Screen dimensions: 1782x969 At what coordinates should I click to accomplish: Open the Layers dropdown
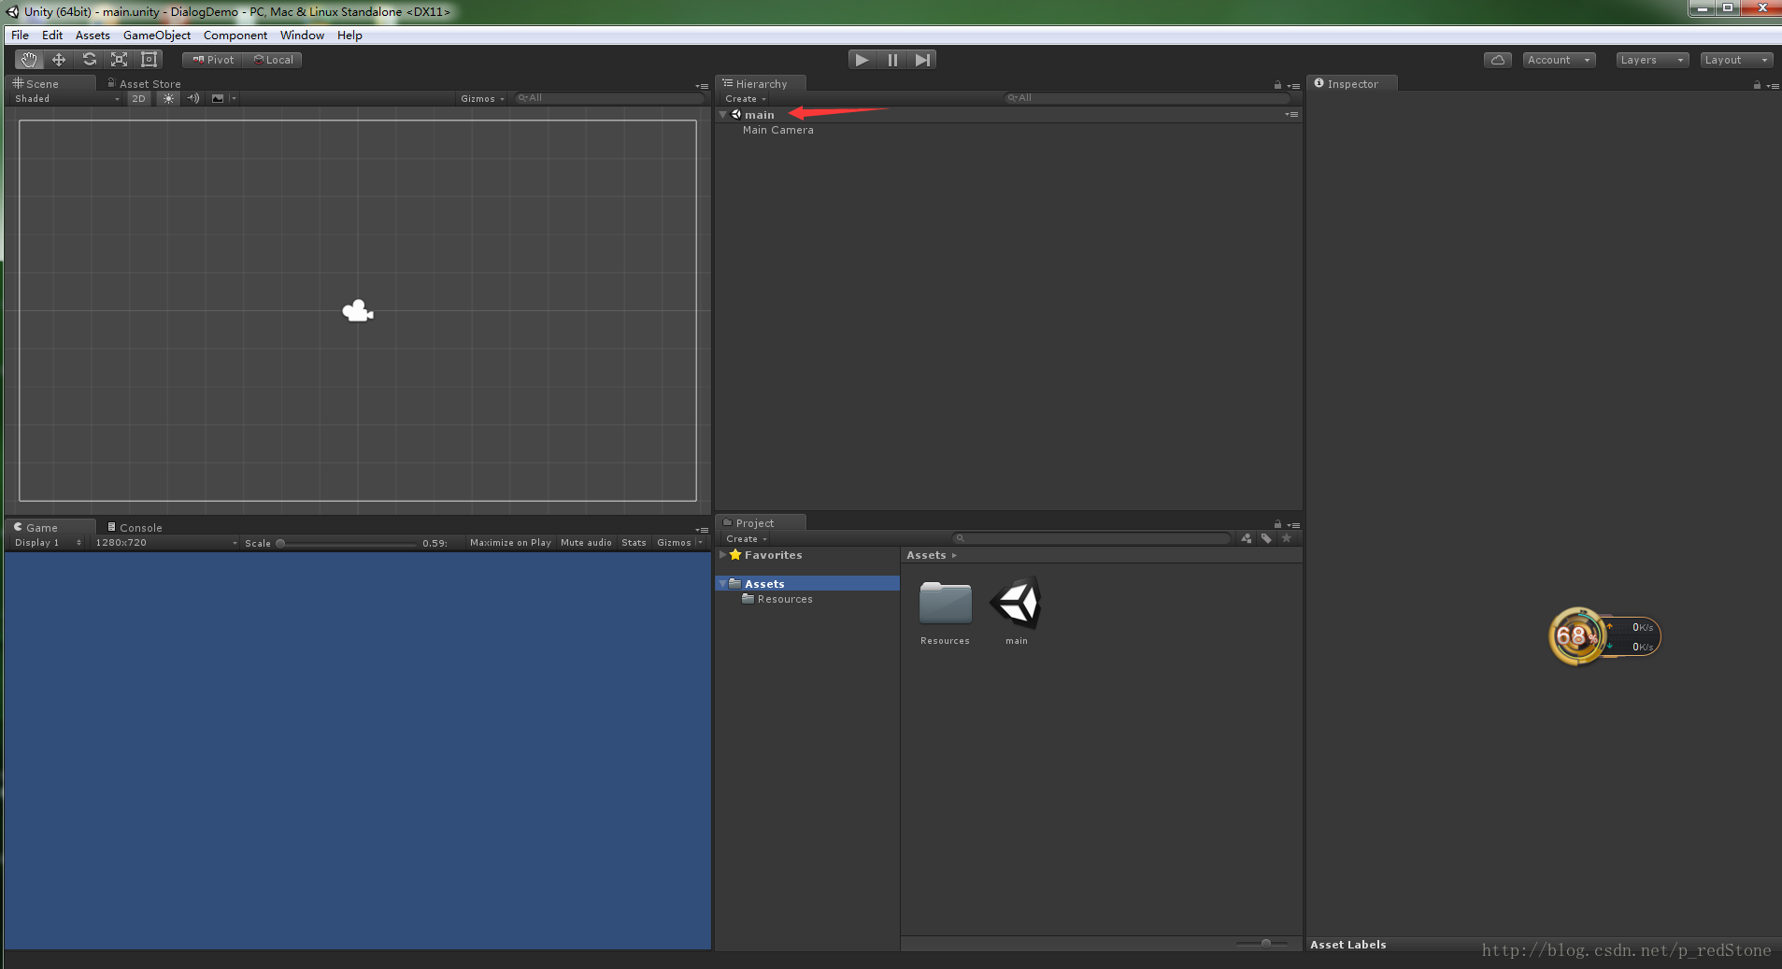pos(1651,60)
